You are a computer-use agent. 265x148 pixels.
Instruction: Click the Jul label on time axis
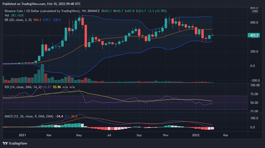[109, 135]
